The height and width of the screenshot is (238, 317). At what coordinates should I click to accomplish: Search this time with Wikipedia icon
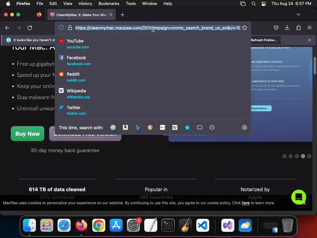(x=175, y=127)
